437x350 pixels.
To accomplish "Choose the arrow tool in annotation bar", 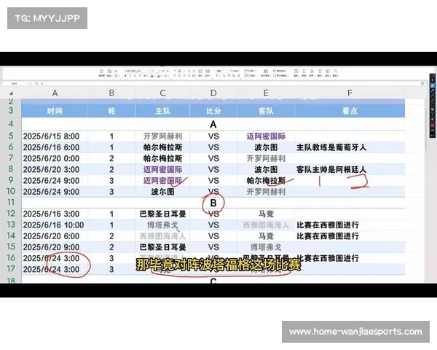I will click(433, 100).
